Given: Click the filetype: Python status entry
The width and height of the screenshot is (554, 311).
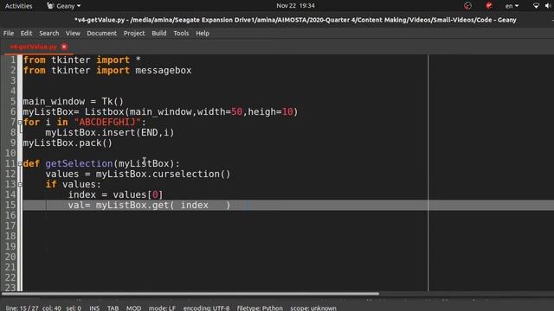Looking at the screenshot, I should (x=260, y=308).
